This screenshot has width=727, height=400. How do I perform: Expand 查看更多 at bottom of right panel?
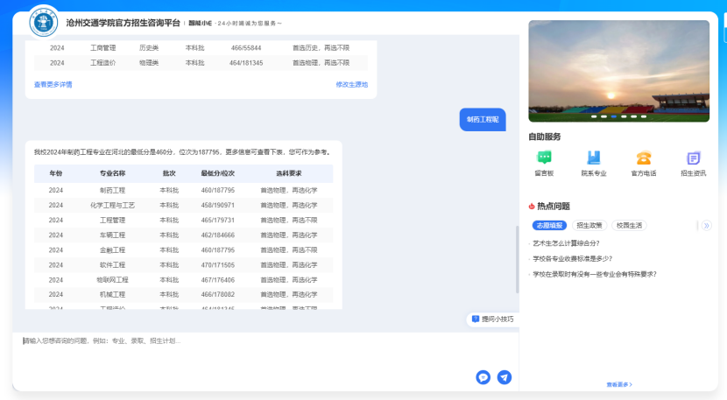click(618, 384)
